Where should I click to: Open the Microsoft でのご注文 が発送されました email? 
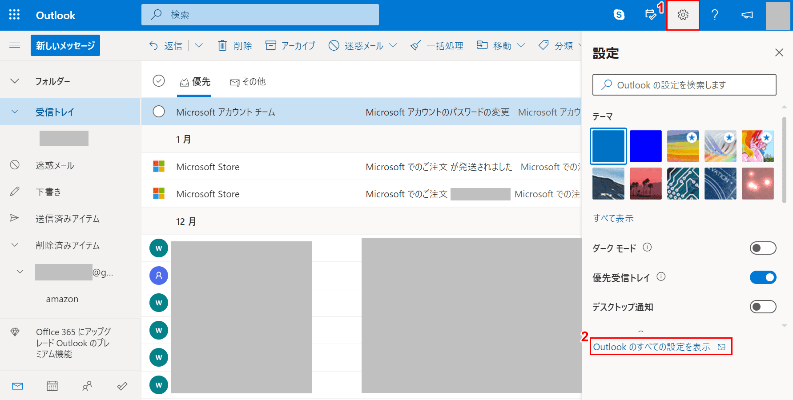point(361,167)
